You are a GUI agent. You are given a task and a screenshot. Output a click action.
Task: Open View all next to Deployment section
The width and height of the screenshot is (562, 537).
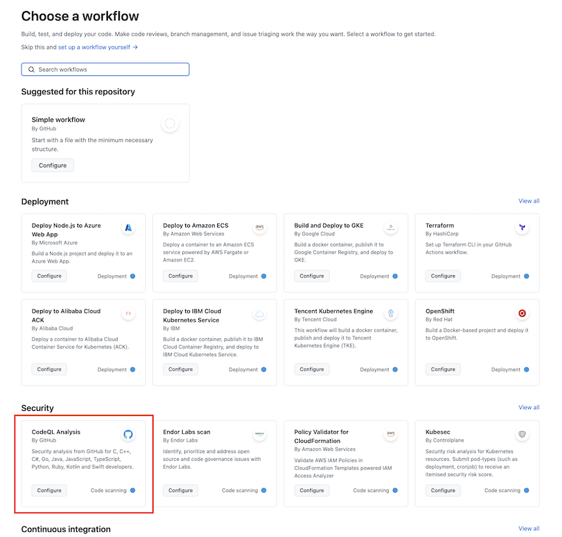click(x=529, y=201)
